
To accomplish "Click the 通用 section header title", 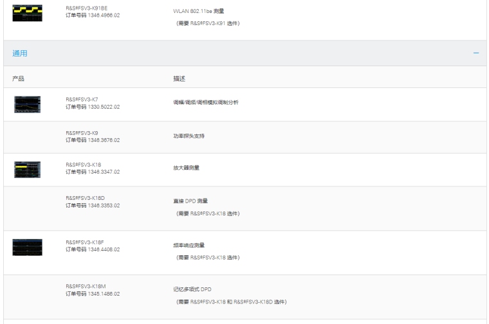I will coord(19,53).
